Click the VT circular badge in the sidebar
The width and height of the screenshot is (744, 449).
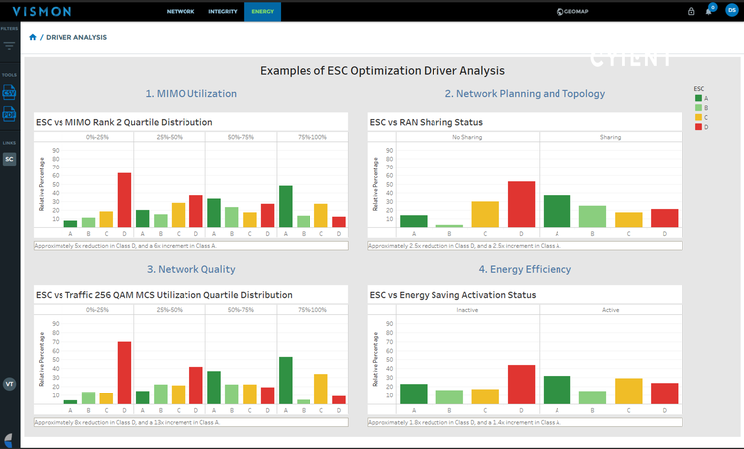coord(10,384)
